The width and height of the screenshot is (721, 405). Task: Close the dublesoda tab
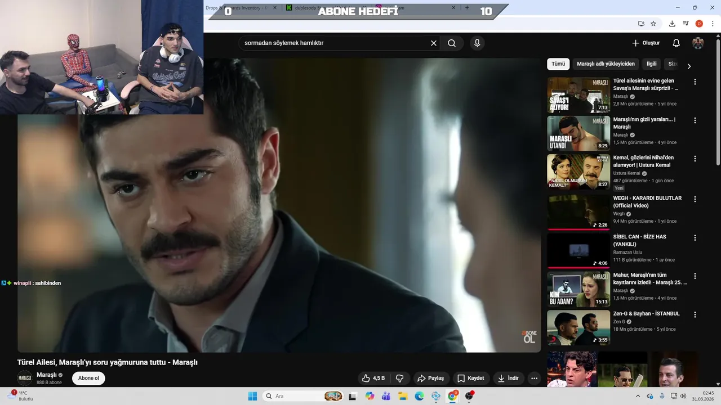tap(364, 8)
